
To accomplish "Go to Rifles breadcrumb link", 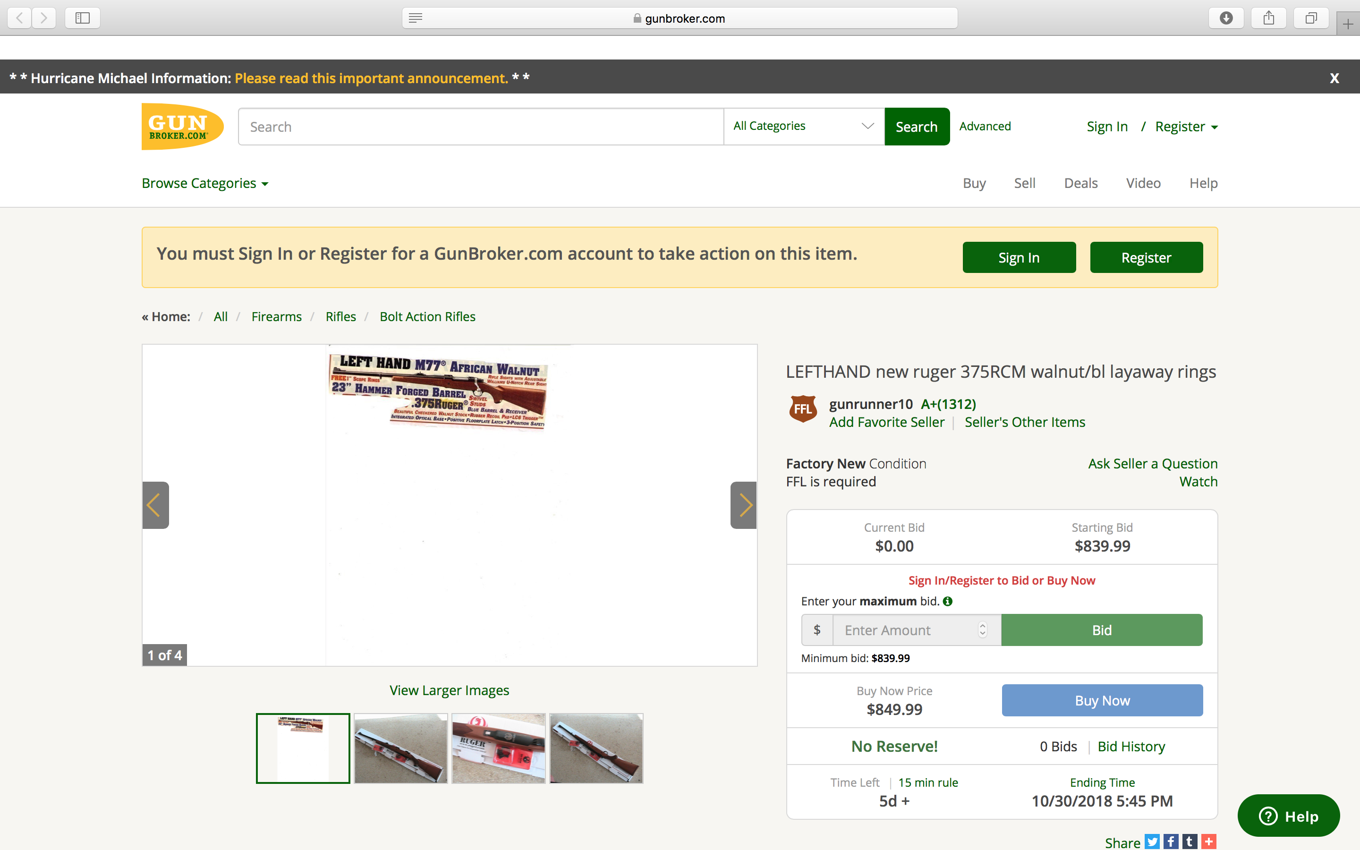I will (x=340, y=316).
